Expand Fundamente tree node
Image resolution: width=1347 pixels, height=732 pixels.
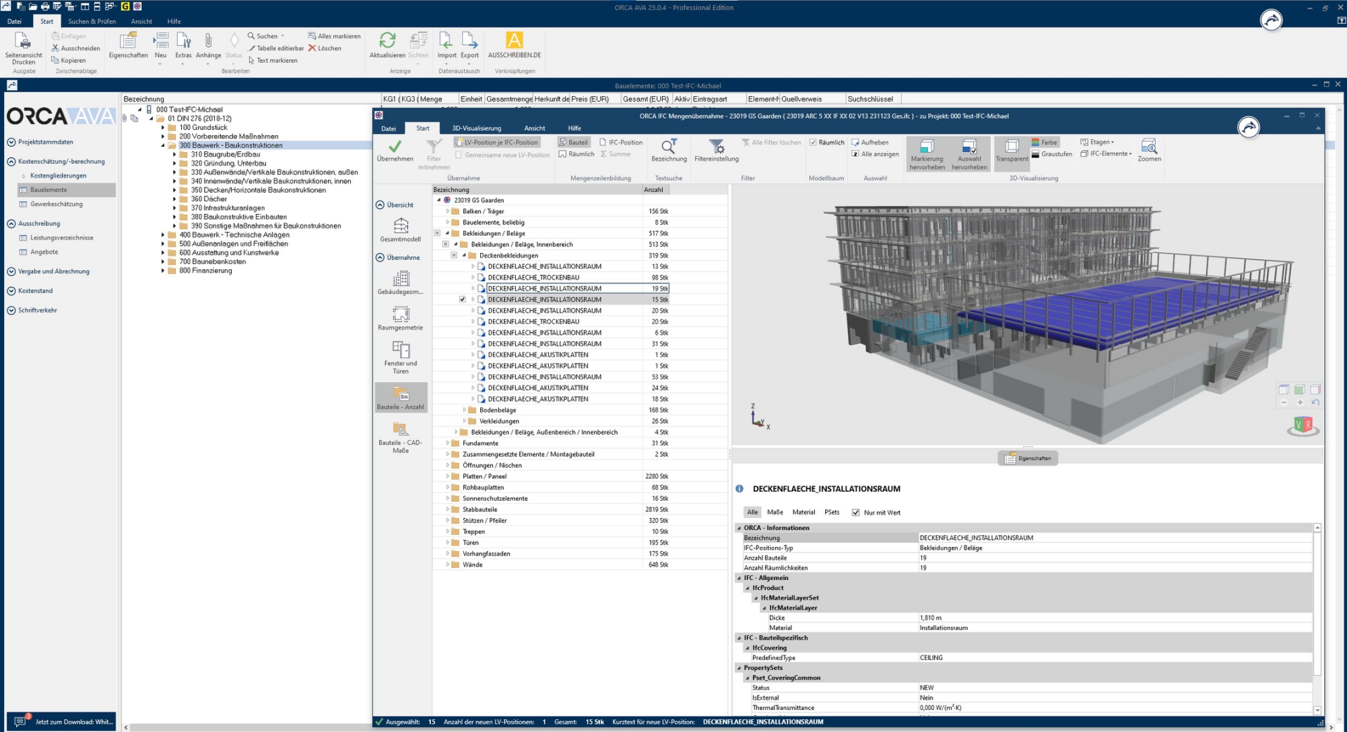(x=447, y=443)
